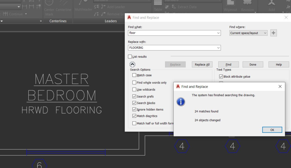
Task: Collapse the search options panel
Action: tap(132, 64)
